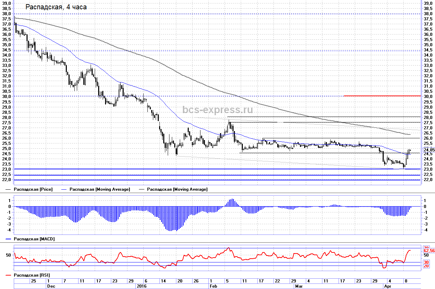
Task: Click '39,0' on the left price axis
Action: tap(6, 3)
